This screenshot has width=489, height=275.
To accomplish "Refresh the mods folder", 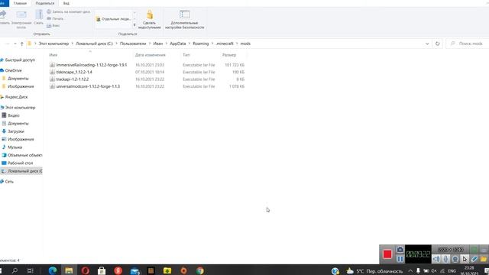I will (x=438, y=44).
